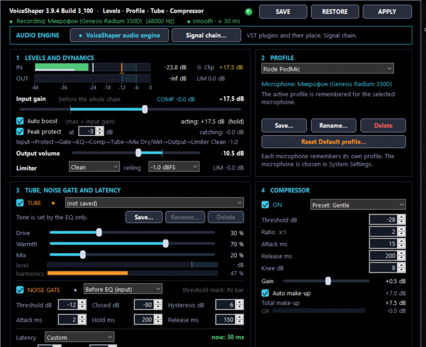Toggle the Peak protect checkbox
This screenshot has height=347, width=426.
20,131
